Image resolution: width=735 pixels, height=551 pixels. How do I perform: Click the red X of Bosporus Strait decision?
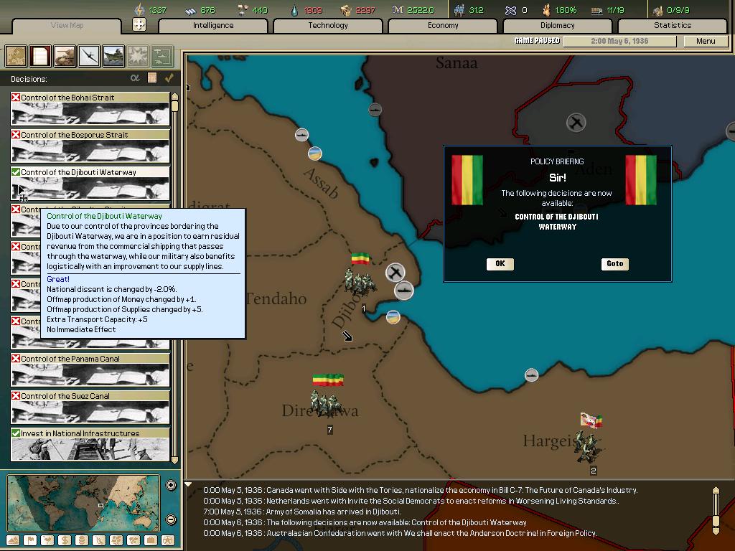point(16,134)
